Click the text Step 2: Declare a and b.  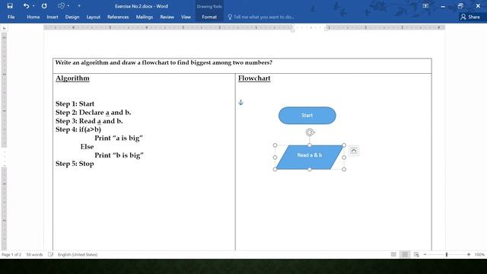93,113
